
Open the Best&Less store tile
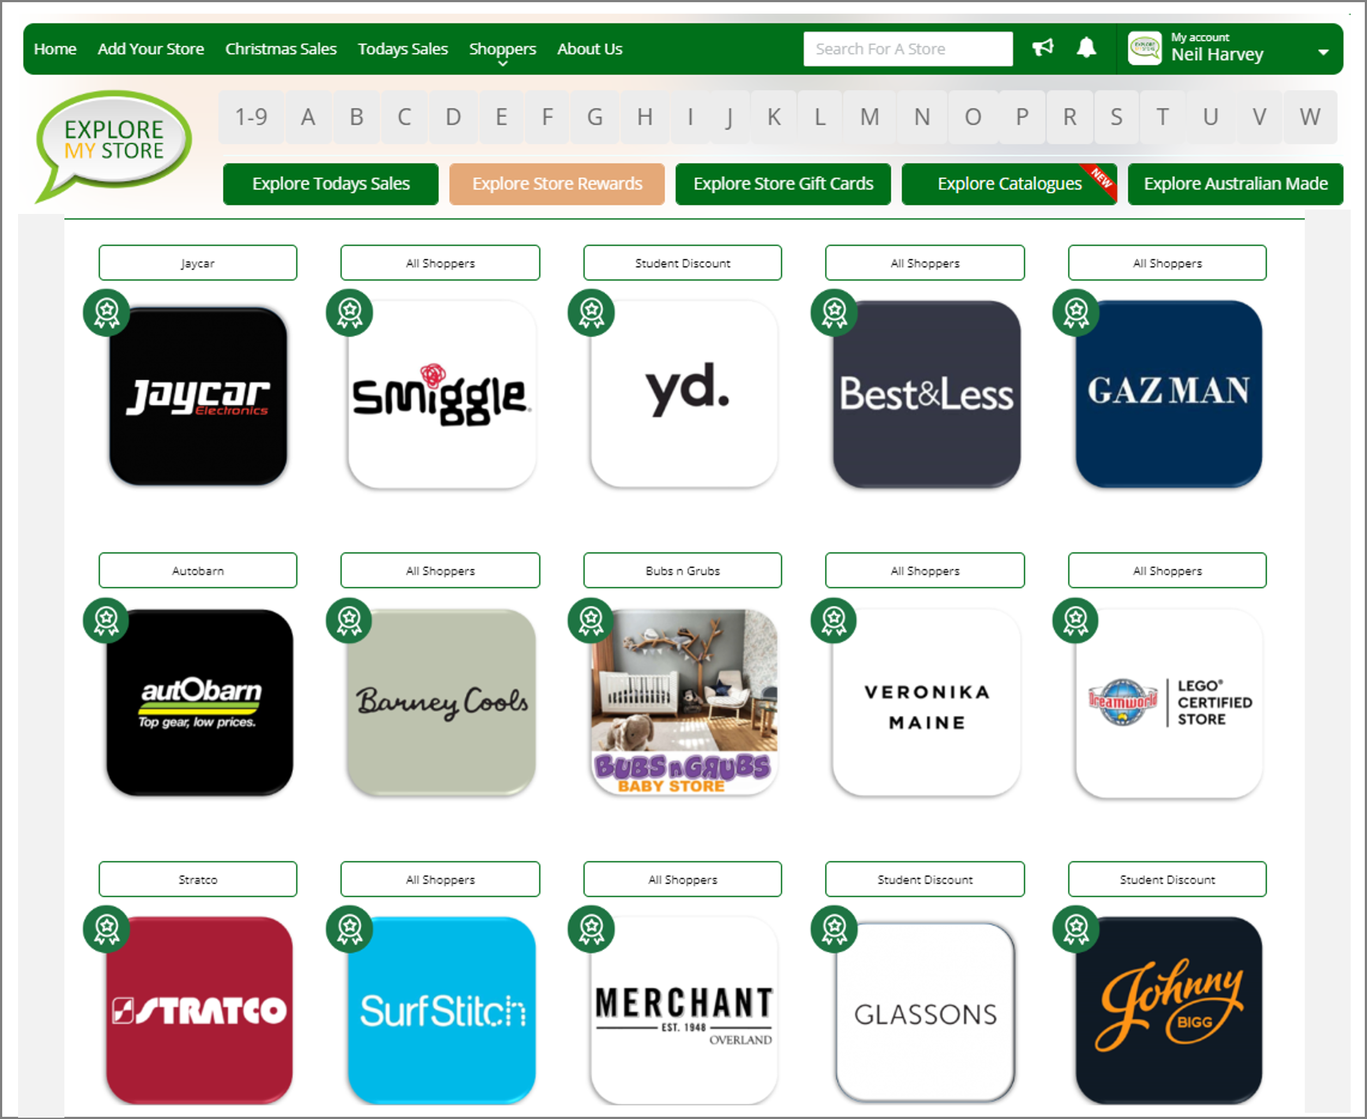click(x=926, y=394)
